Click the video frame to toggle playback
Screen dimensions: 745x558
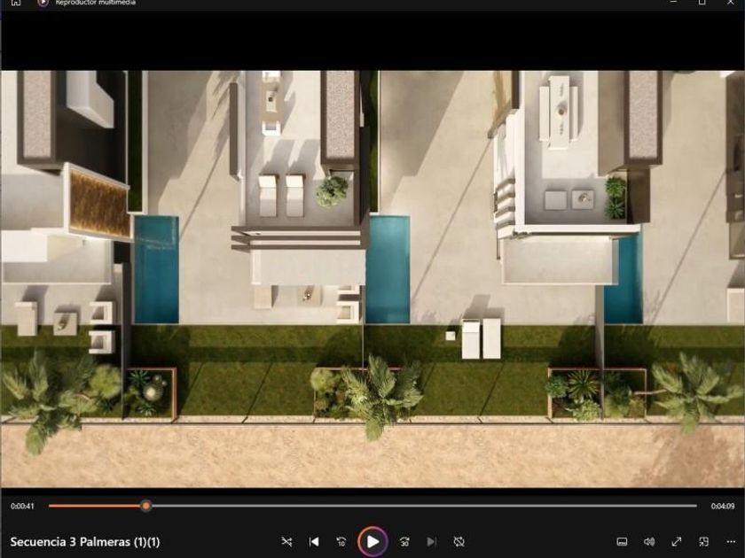[x=372, y=279]
